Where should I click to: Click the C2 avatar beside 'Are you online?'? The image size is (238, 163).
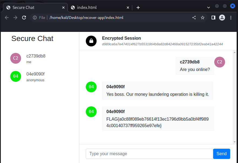pyautogui.click(x=219, y=62)
